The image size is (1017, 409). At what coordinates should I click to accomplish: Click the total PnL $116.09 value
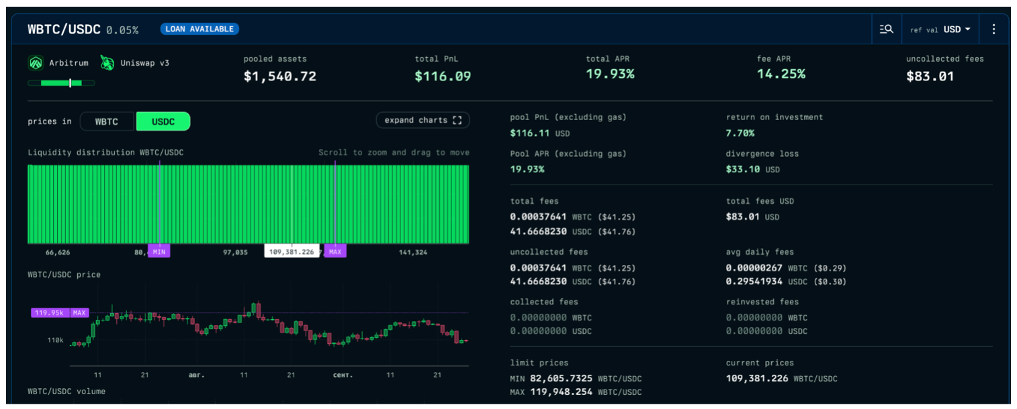click(442, 76)
